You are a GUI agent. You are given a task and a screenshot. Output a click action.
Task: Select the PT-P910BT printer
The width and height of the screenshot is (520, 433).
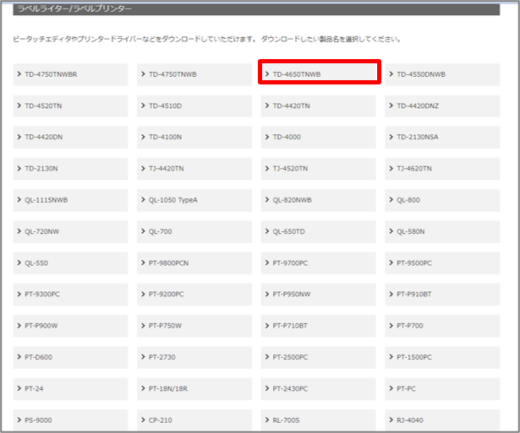coord(442,295)
